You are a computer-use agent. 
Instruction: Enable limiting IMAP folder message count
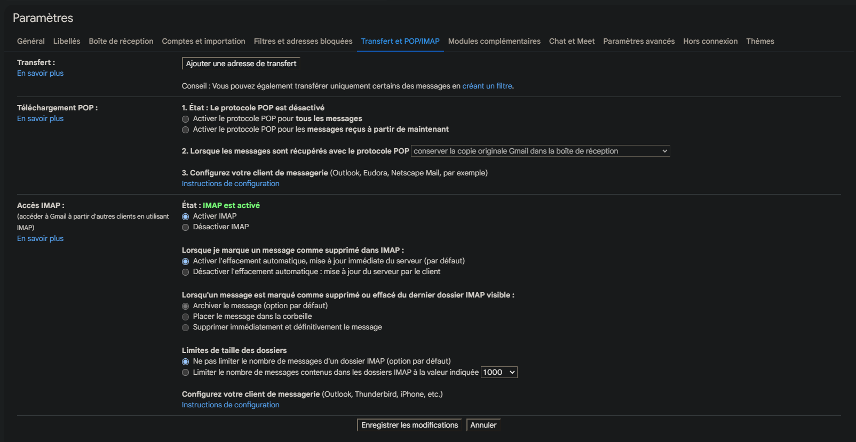tap(186, 373)
